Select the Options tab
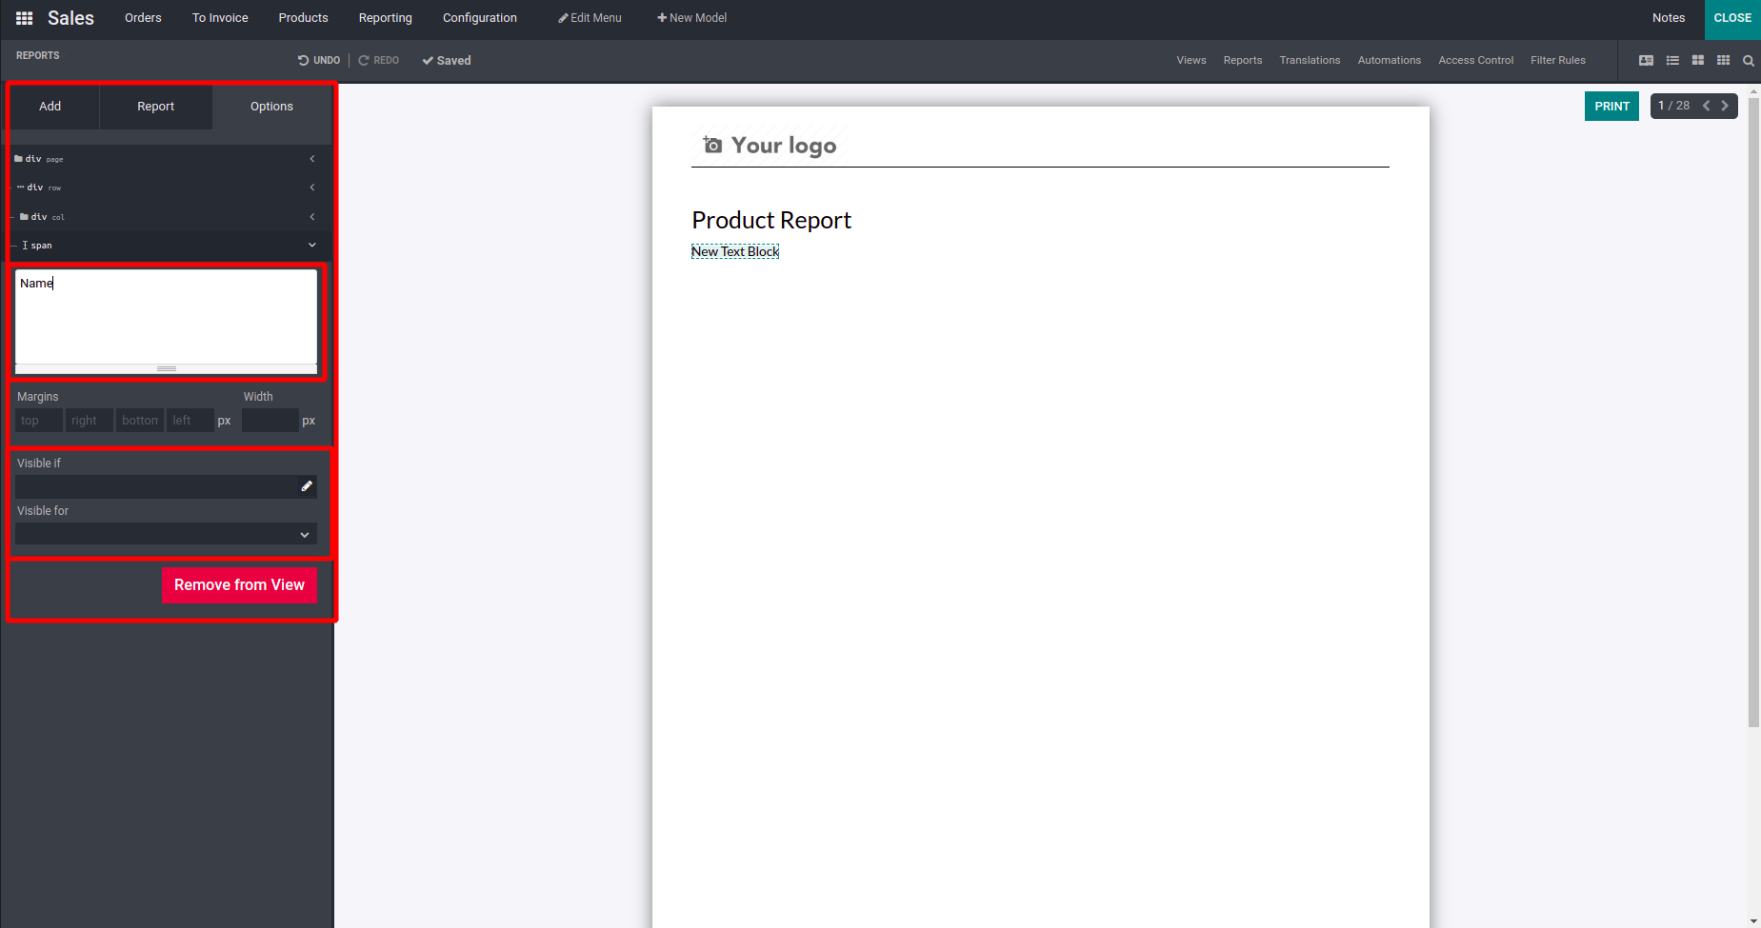The image size is (1761, 928). 272,107
